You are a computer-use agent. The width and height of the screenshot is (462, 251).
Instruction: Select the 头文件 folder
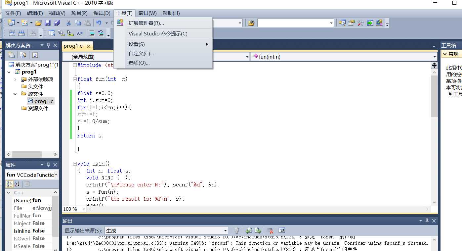pos(35,87)
